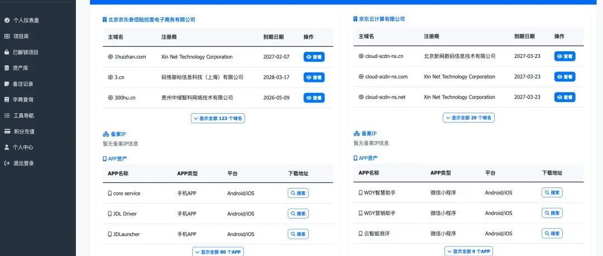This screenshot has width=603, height=256.
Task: Open 备注记录 in the sidebar
Action: [x=19, y=84]
